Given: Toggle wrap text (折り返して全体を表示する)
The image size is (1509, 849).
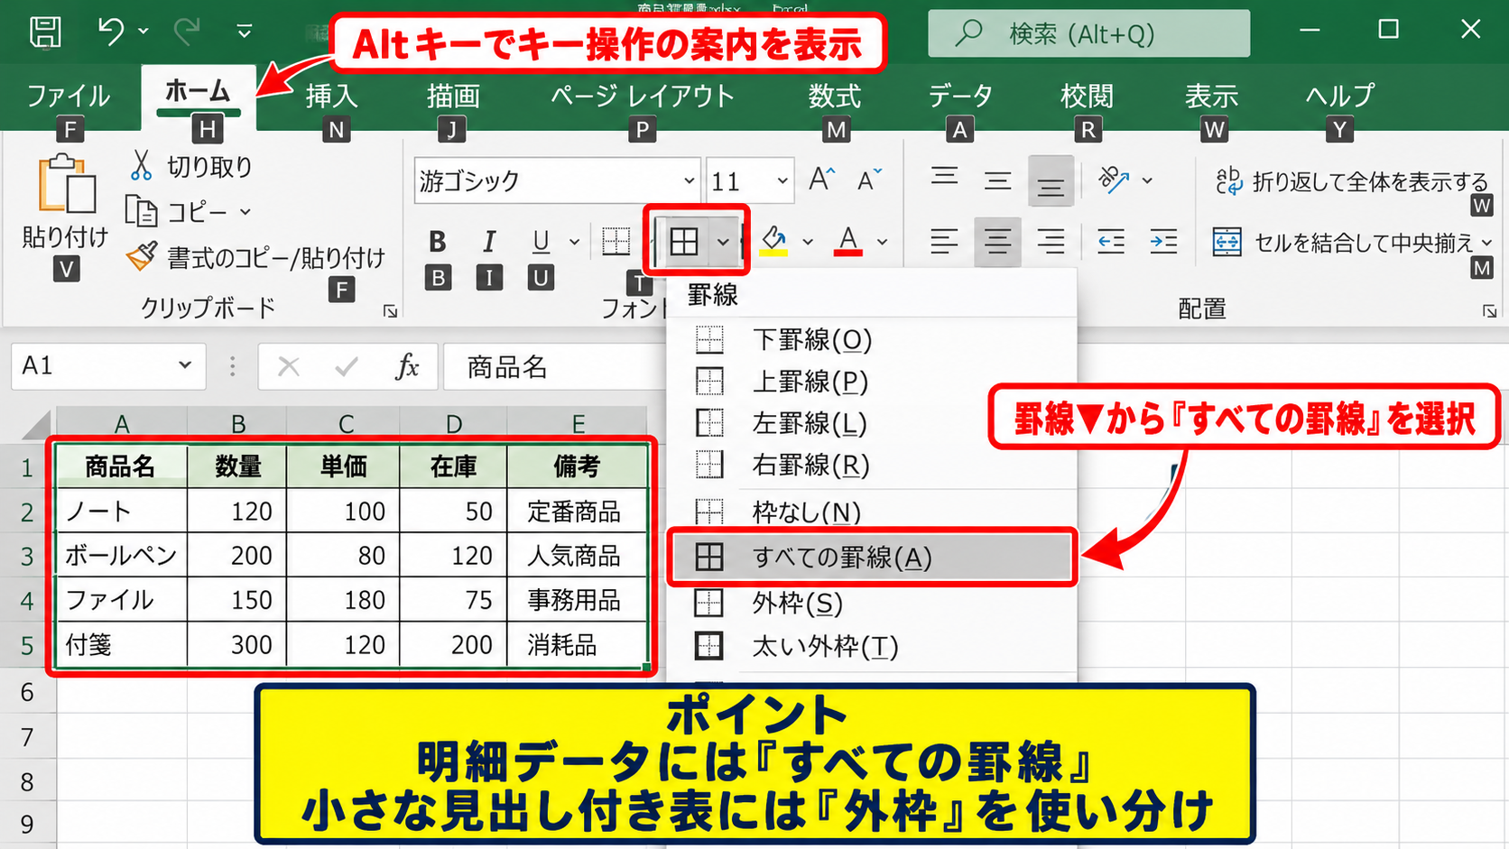Looking at the screenshot, I should (x=1352, y=181).
